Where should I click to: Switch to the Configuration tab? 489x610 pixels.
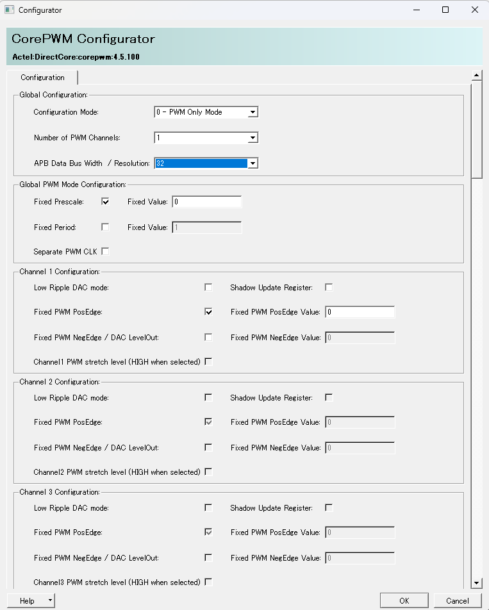[42, 78]
